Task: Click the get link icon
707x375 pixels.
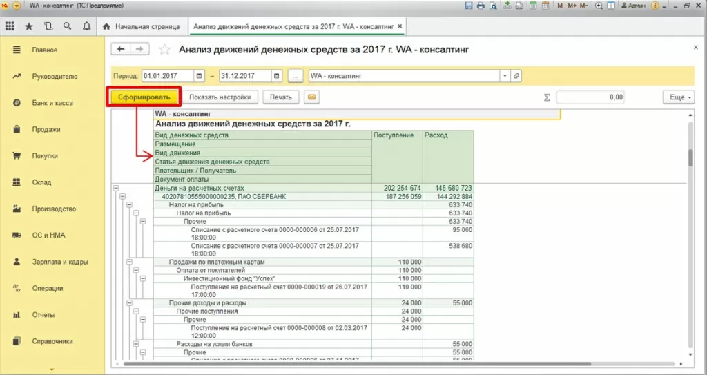Action: (507, 6)
